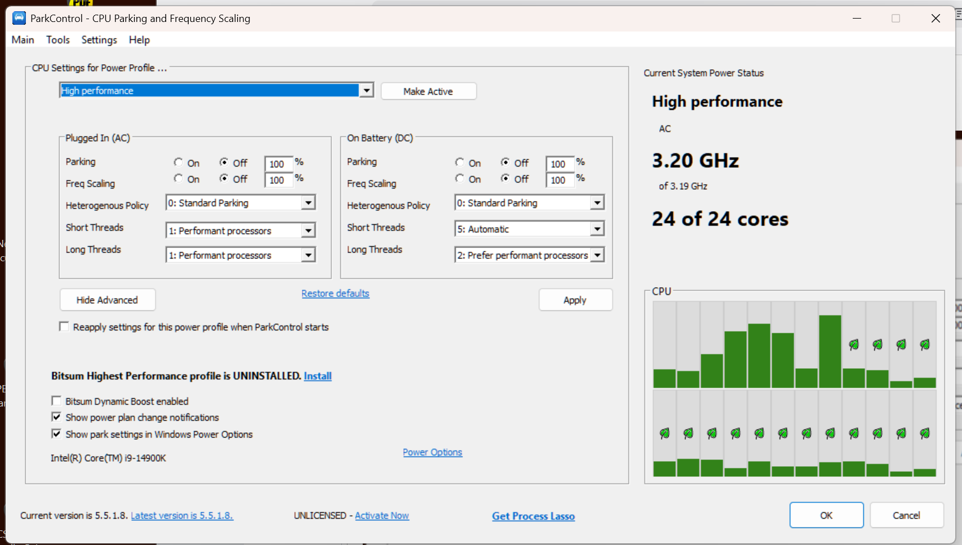962x545 pixels.
Task: Confirm with the OK button
Action: tap(826, 515)
